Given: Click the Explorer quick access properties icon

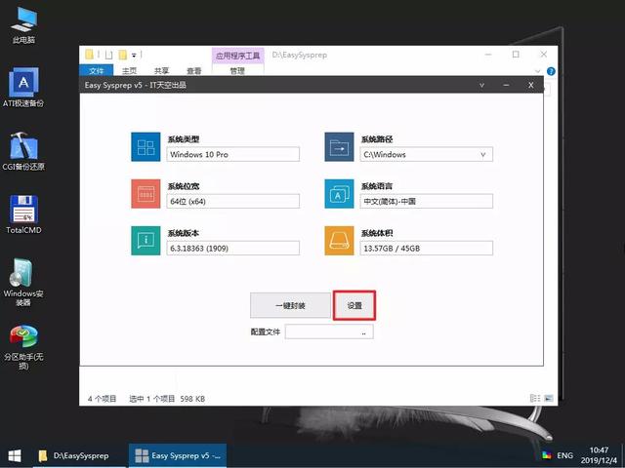Looking at the screenshot, I should tap(108, 55).
